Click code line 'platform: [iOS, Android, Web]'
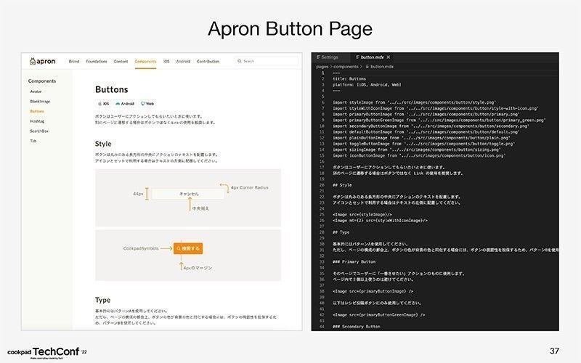581x363 pixels. [367, 85]
